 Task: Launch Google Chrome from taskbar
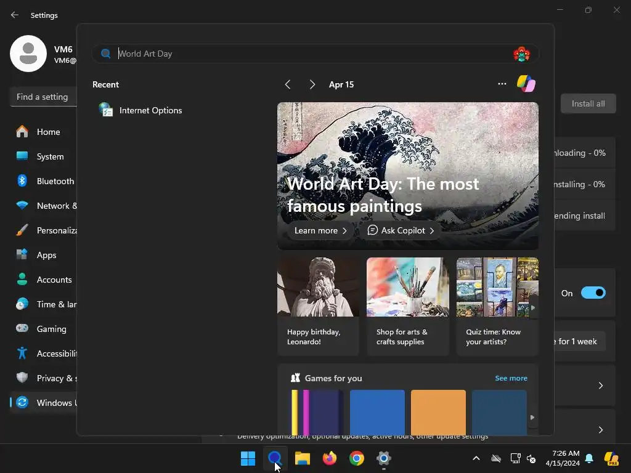coord(357,458)
